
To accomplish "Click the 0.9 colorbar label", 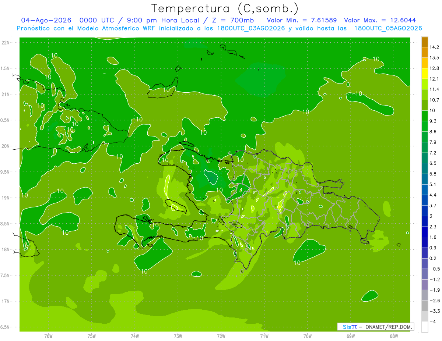I will pyautogui.click(x=434, y=248).
